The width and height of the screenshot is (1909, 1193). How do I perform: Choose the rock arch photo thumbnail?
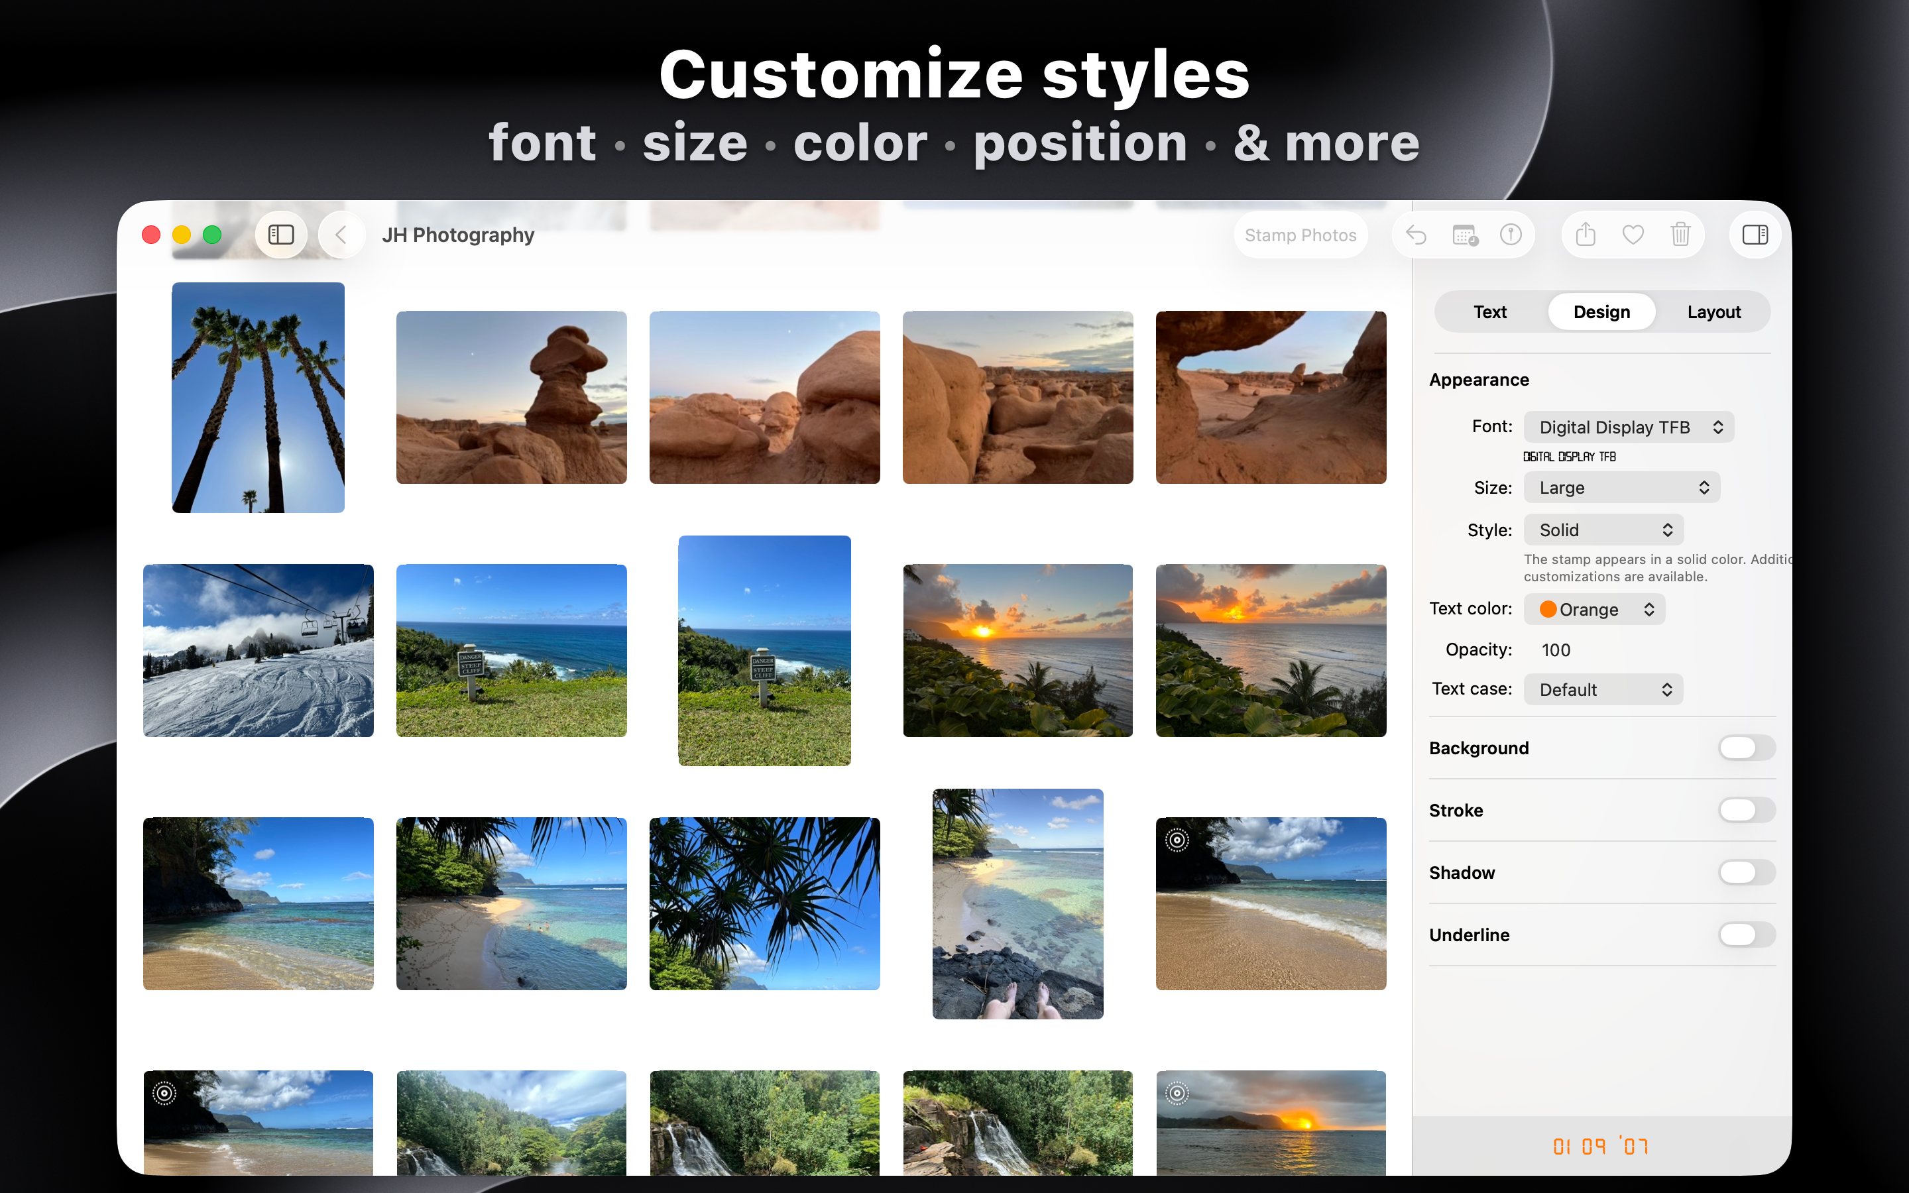coord(1271,398)
